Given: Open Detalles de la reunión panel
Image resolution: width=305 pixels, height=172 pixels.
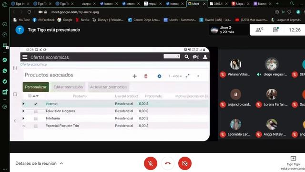Looking at the screenshot, I should coord(39,163).
